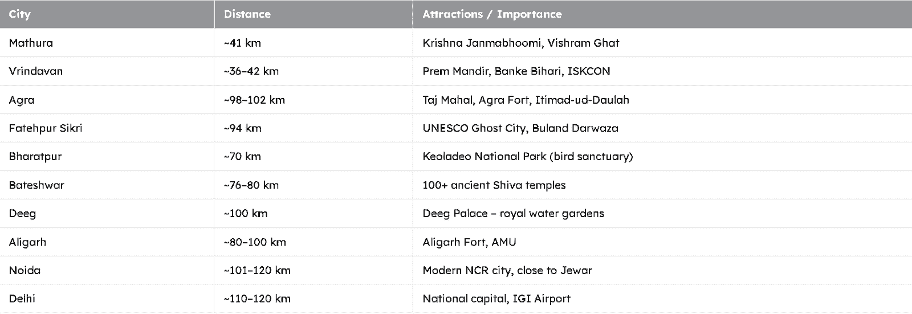
Task: Select the Mathura city cell
Action: [107, 43]
